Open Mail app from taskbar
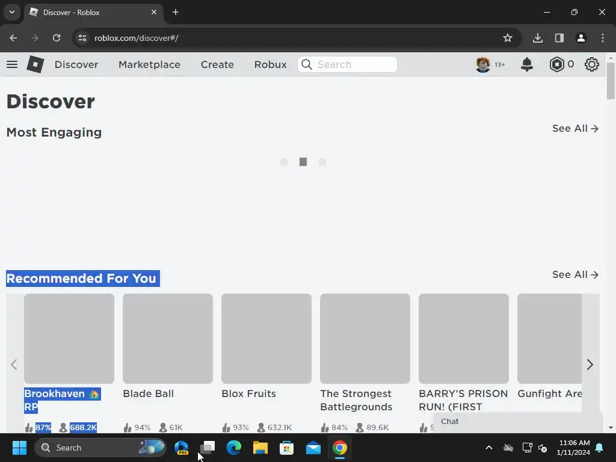The image size is (616, 462). (313, 448)
